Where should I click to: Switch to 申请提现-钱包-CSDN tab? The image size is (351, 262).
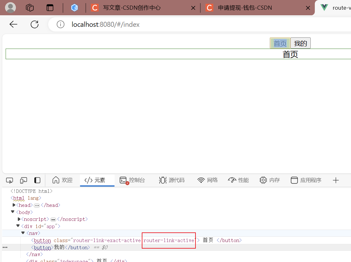pos(245,8)
